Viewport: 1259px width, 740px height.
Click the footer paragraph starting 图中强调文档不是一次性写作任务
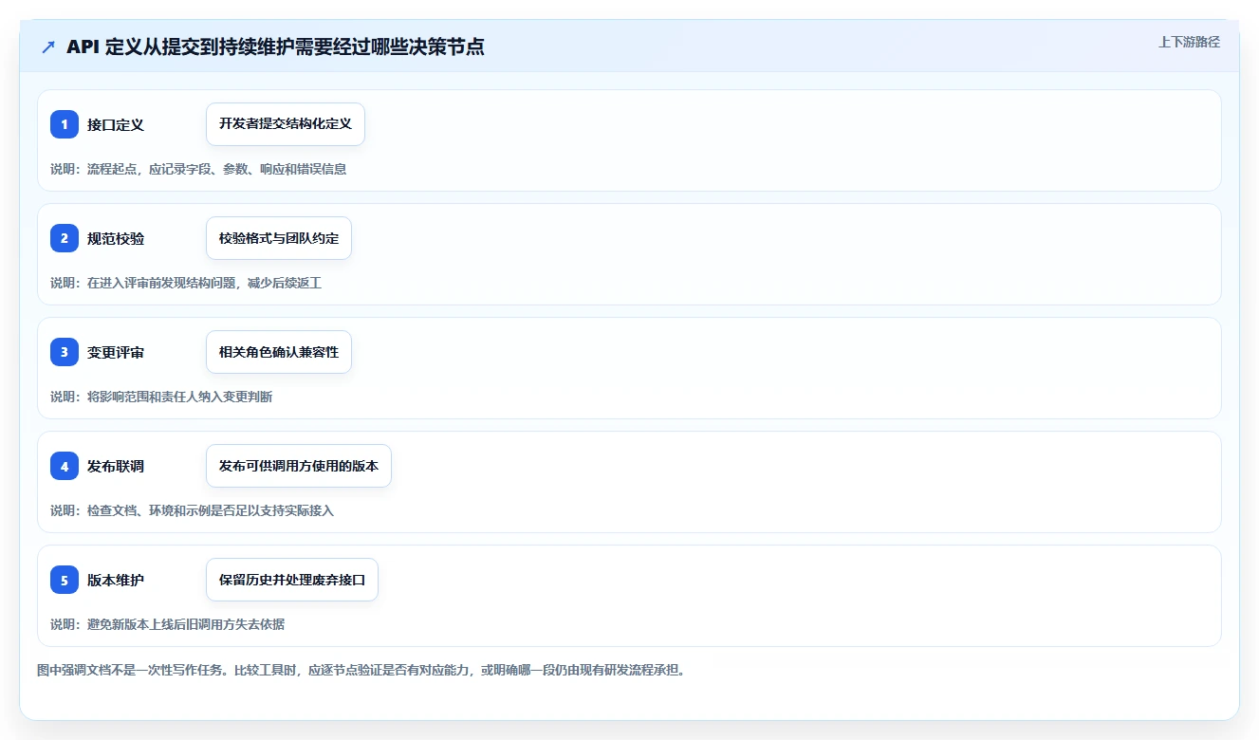361,670
